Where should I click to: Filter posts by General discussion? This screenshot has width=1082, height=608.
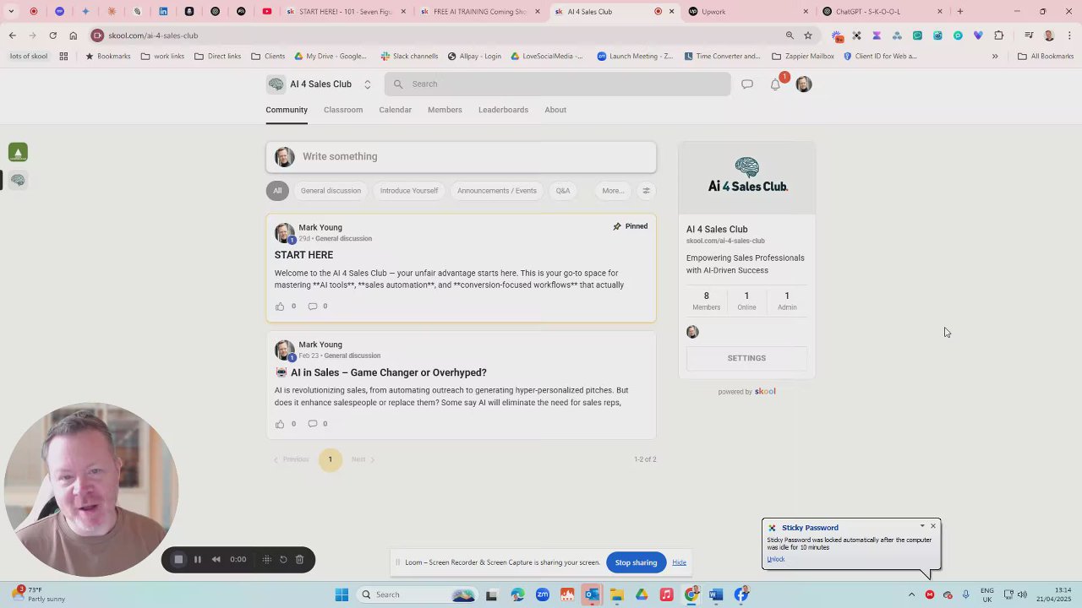331,191
